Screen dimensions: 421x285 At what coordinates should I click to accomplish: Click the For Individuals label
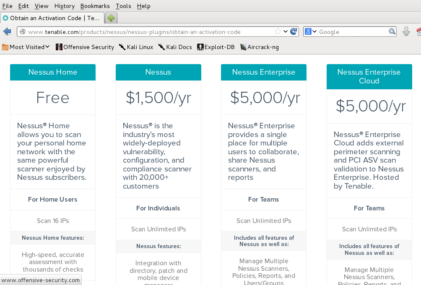pos(158,208)
